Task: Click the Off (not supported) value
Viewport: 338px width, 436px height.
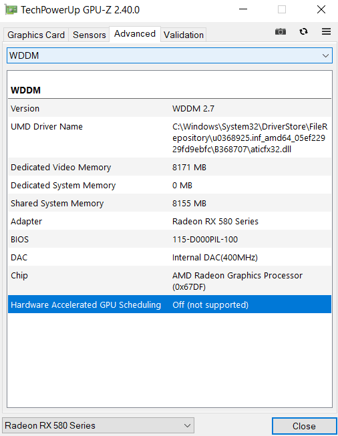Action: click(210, 304)
